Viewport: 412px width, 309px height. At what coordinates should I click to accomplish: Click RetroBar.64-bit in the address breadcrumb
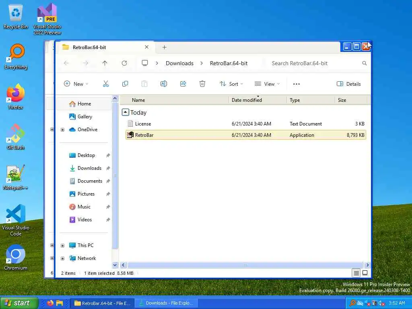click(229, 63)
